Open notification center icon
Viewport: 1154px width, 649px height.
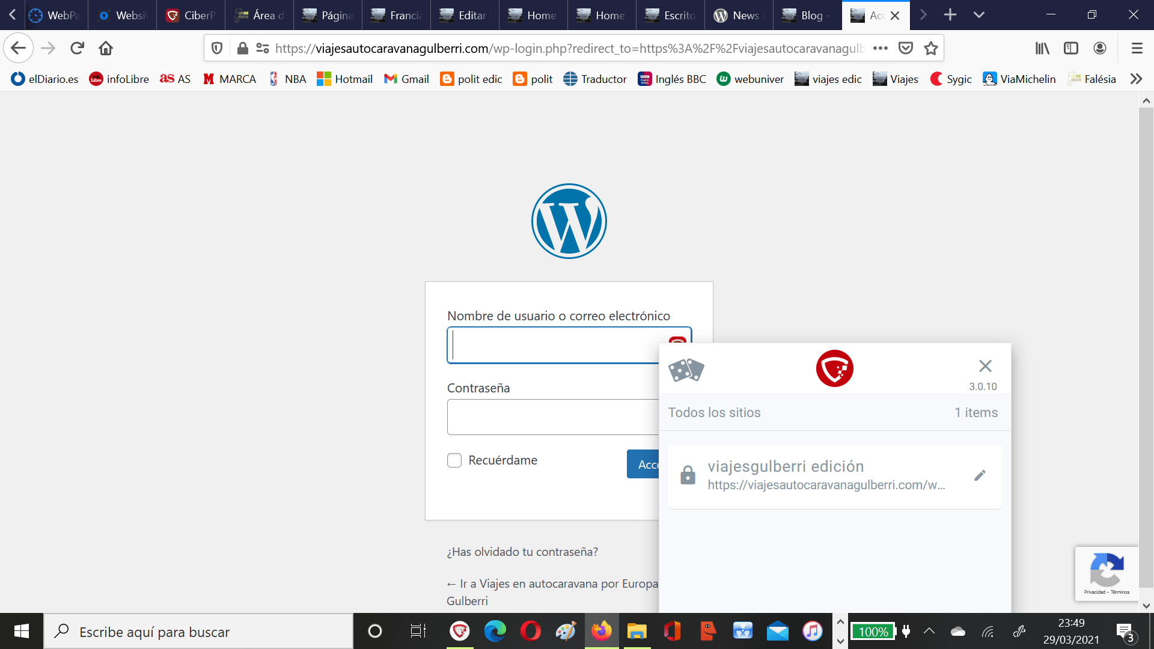pos(1125,631)
